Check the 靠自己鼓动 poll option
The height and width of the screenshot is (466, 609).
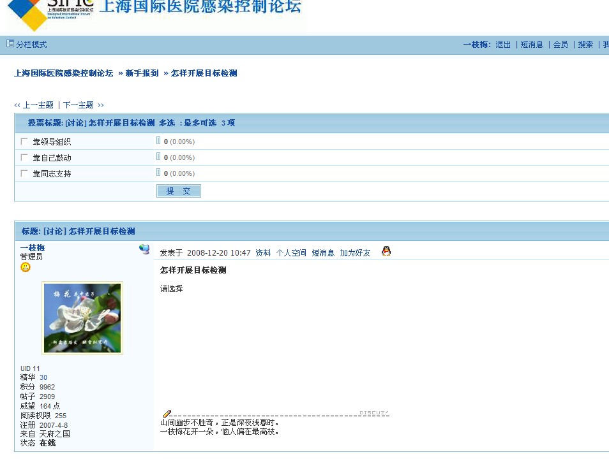coord(24,157)
